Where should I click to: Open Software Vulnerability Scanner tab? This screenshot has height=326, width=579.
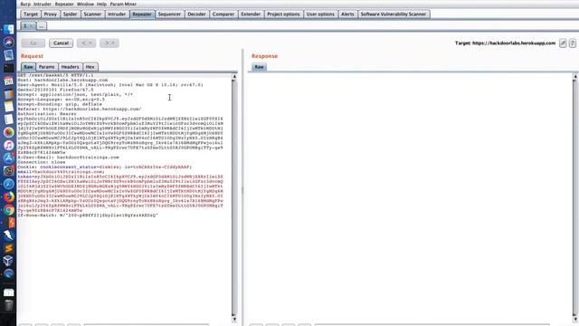[394, 14]
